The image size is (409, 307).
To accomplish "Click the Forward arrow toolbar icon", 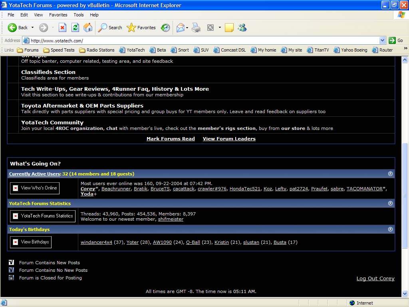I will 44,28.
